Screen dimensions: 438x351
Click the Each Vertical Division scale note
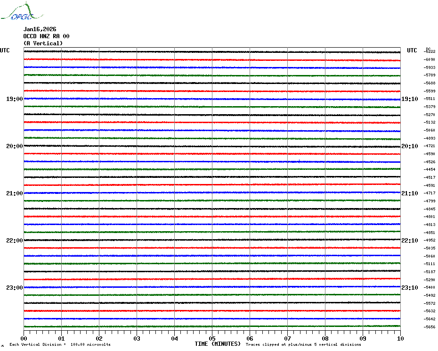coord(60,345)
